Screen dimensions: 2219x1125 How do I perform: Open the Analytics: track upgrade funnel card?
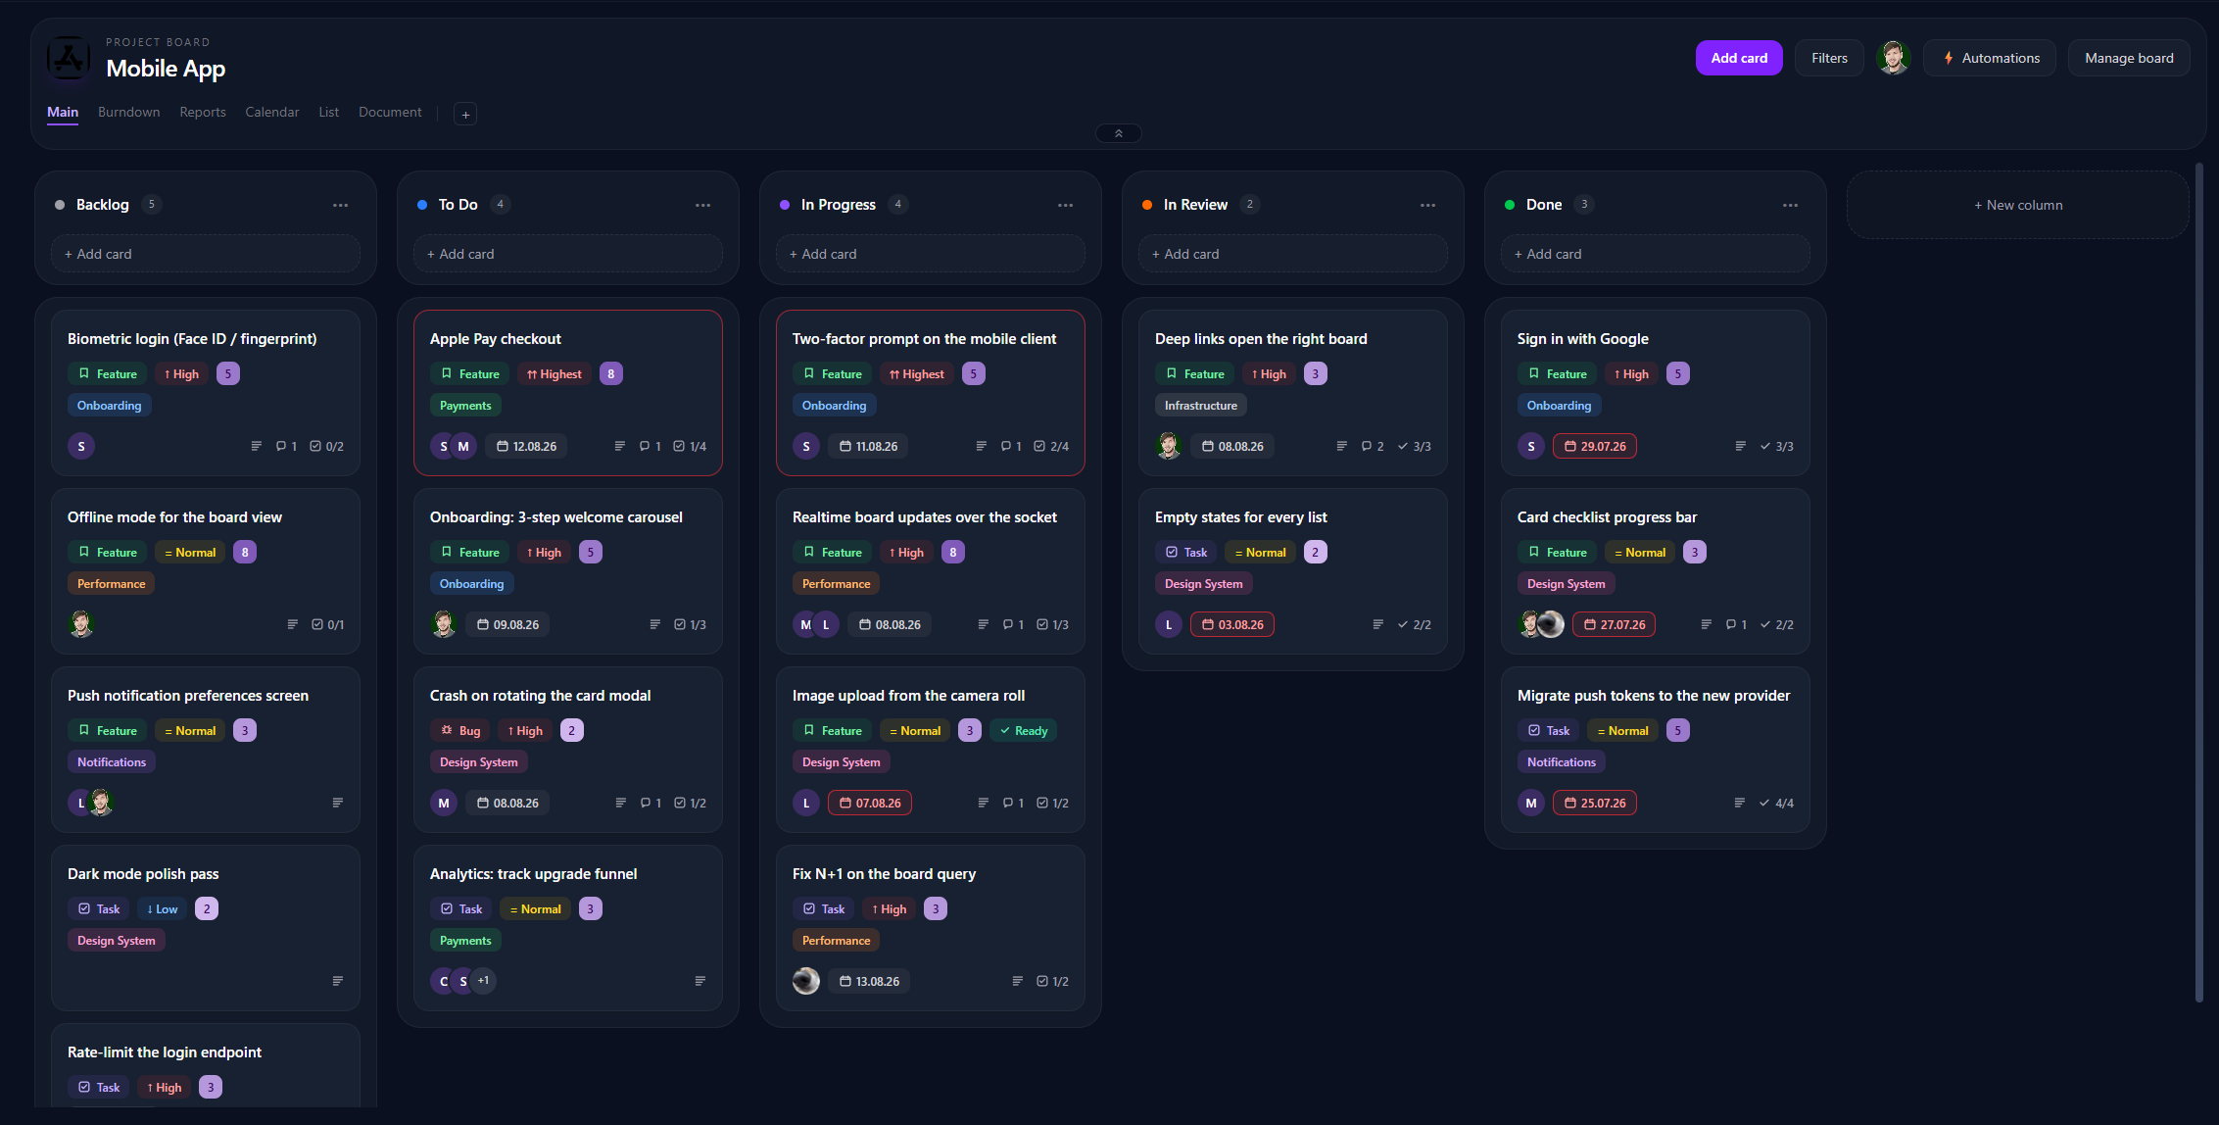(x=568, y=928)
